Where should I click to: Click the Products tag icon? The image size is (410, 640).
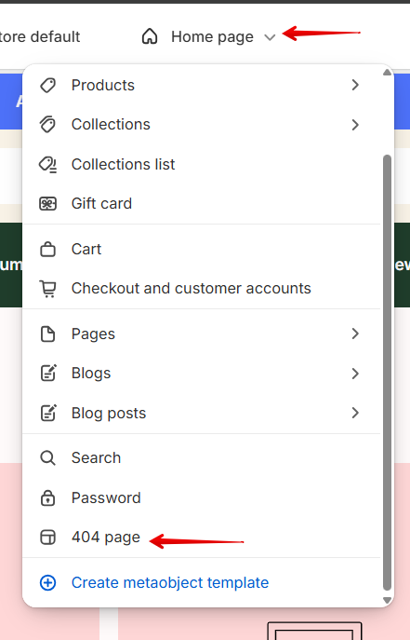point(47,86)
